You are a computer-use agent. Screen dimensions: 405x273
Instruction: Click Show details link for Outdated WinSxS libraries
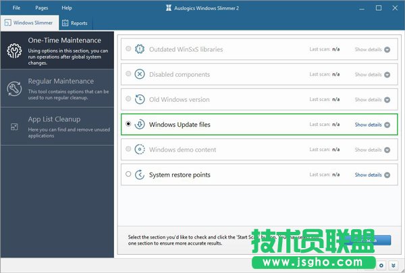[368, 49]
